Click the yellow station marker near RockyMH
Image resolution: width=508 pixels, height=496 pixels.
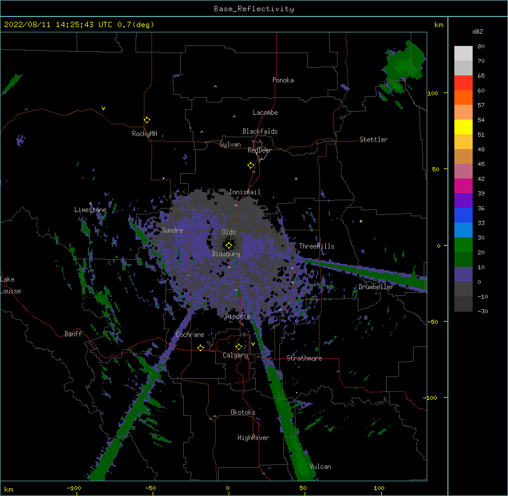(x=147, y=120)
